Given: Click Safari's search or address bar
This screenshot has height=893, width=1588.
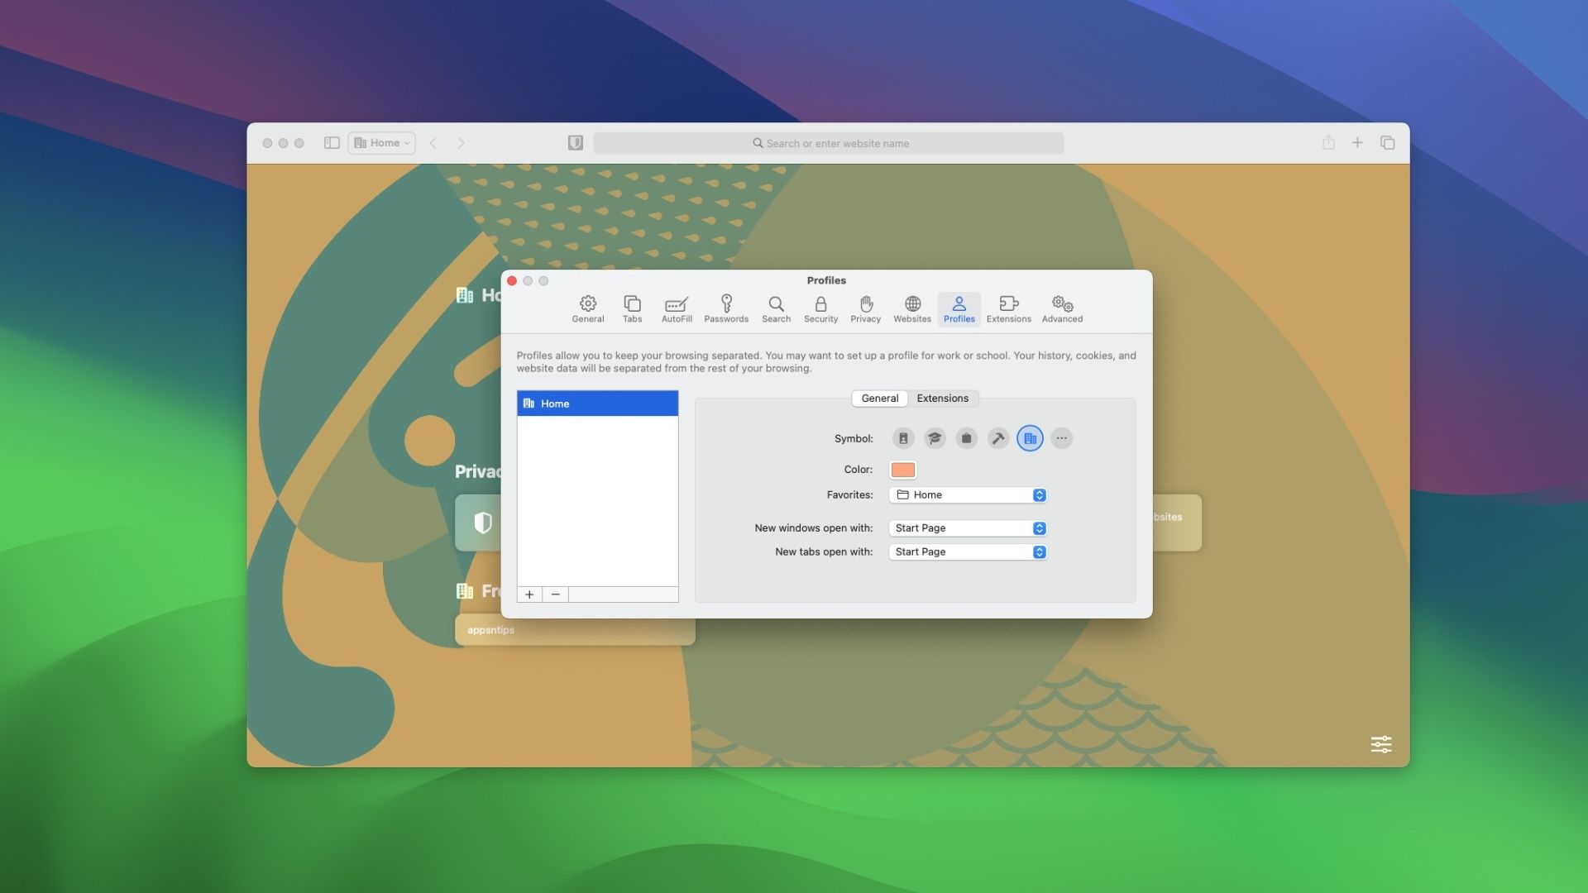Looking at the screenshot, I should click(x=827, y=142).
